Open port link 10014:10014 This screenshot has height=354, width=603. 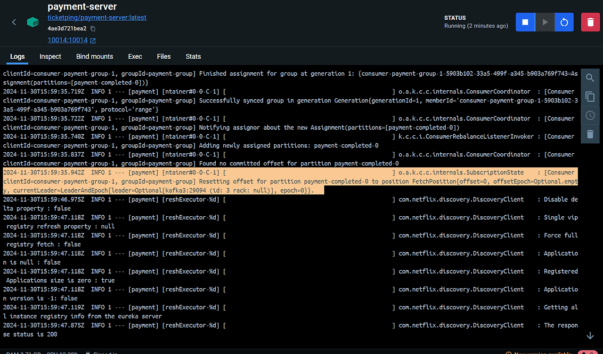point(67,40)
